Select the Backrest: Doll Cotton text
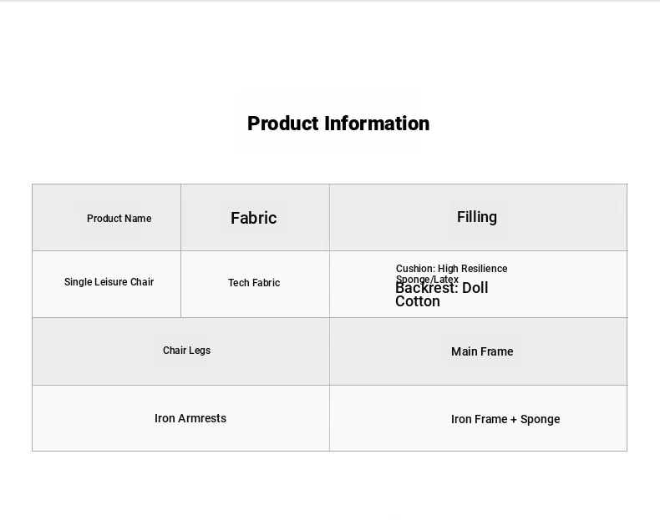The image size is (660, 520). point(442,295)
